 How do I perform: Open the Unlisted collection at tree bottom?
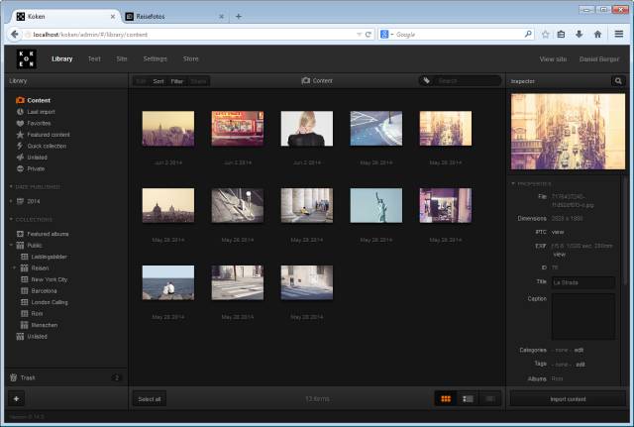click(x=37, y=337)
